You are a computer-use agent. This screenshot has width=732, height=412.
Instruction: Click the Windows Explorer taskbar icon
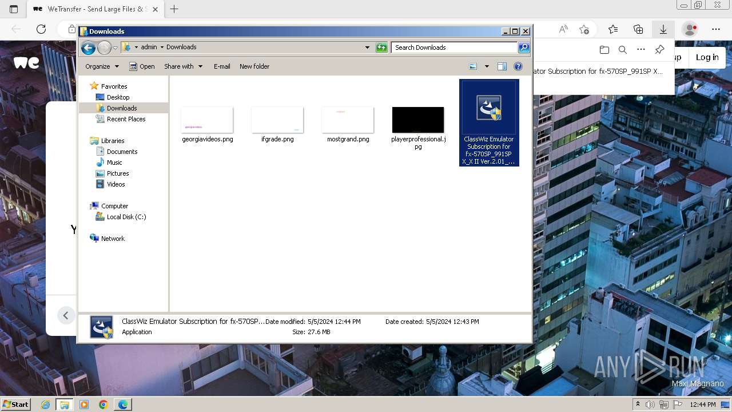pyautogui.click(x=65, y=405)
